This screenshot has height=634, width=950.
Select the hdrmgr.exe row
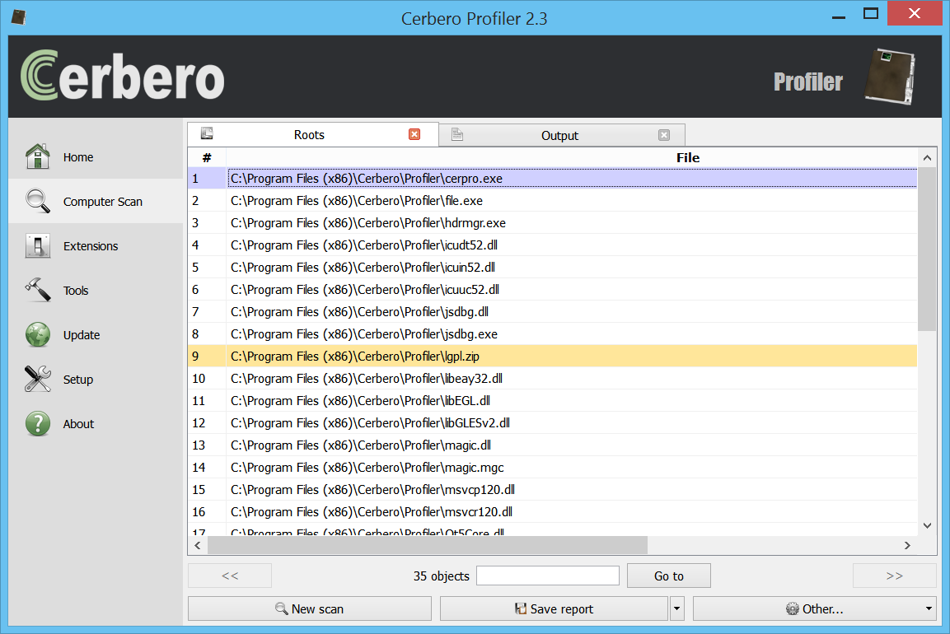point(553,223)
